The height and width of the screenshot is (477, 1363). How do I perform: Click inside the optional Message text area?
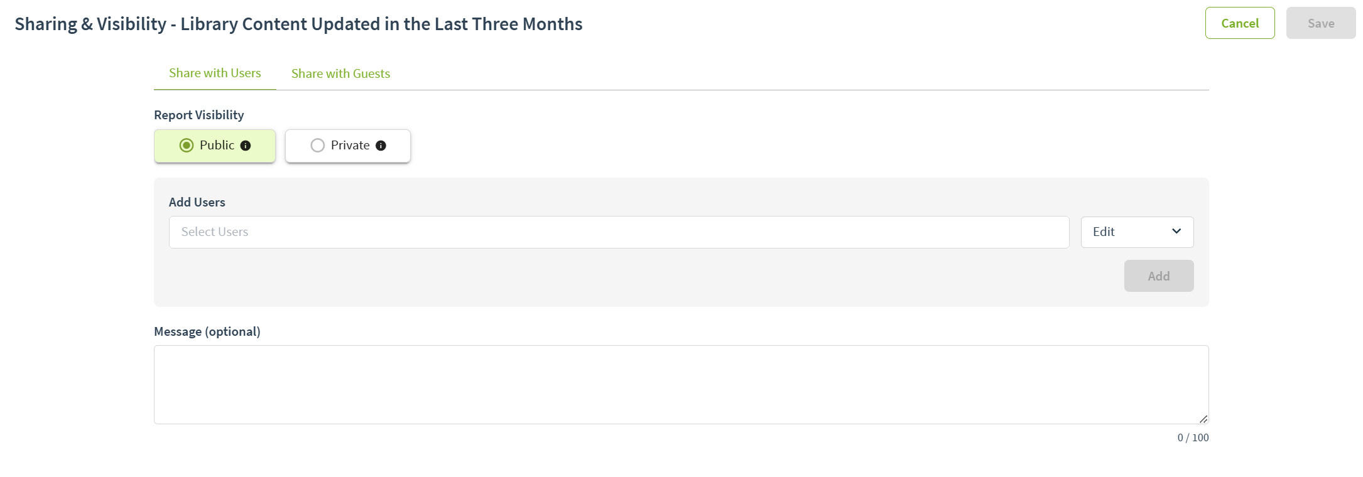[x=681, y=384]
